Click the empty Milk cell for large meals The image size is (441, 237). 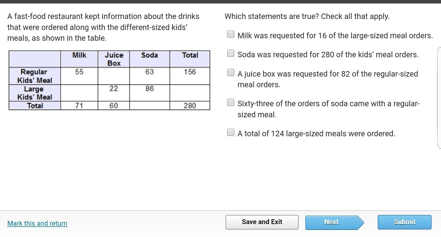point(79,93)
